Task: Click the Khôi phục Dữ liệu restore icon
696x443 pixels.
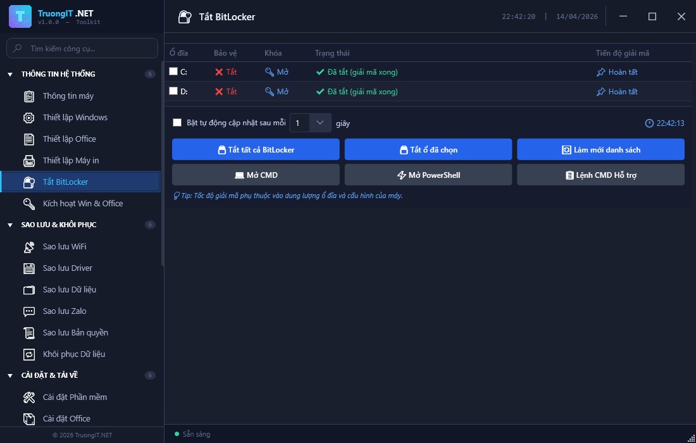Action: click(29, 354)
